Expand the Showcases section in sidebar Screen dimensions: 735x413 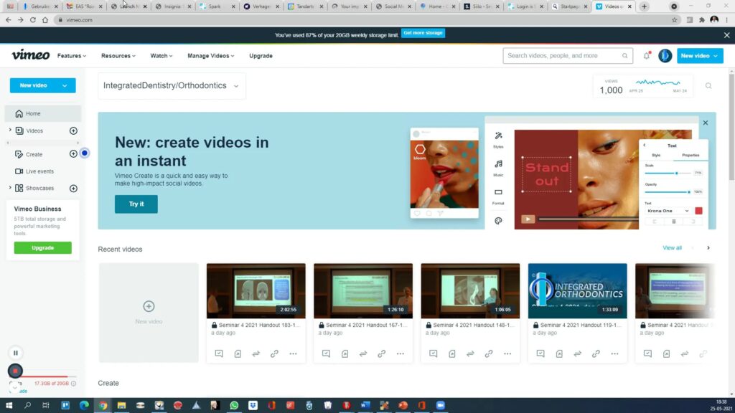10,188
